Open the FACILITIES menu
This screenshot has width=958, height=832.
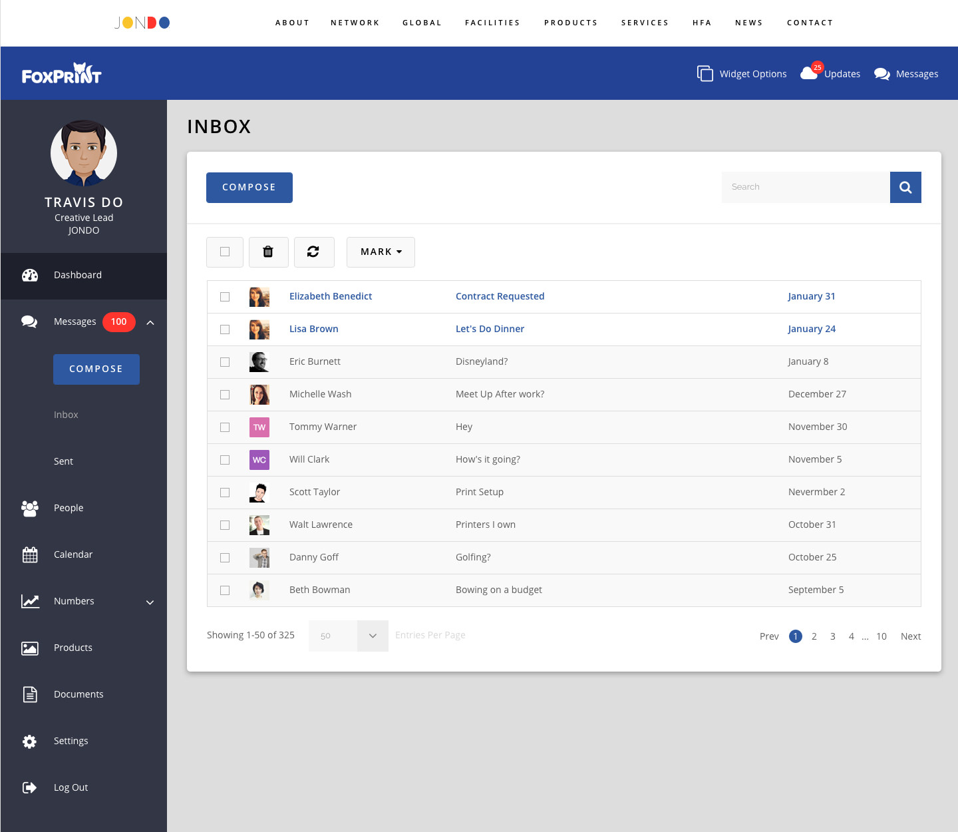click(493, 23)
